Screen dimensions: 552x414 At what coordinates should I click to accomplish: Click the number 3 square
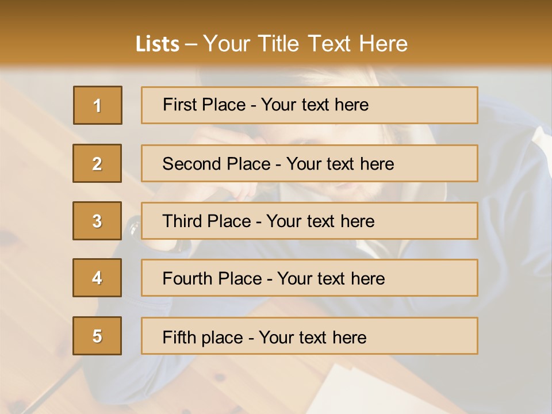[97, 221]
